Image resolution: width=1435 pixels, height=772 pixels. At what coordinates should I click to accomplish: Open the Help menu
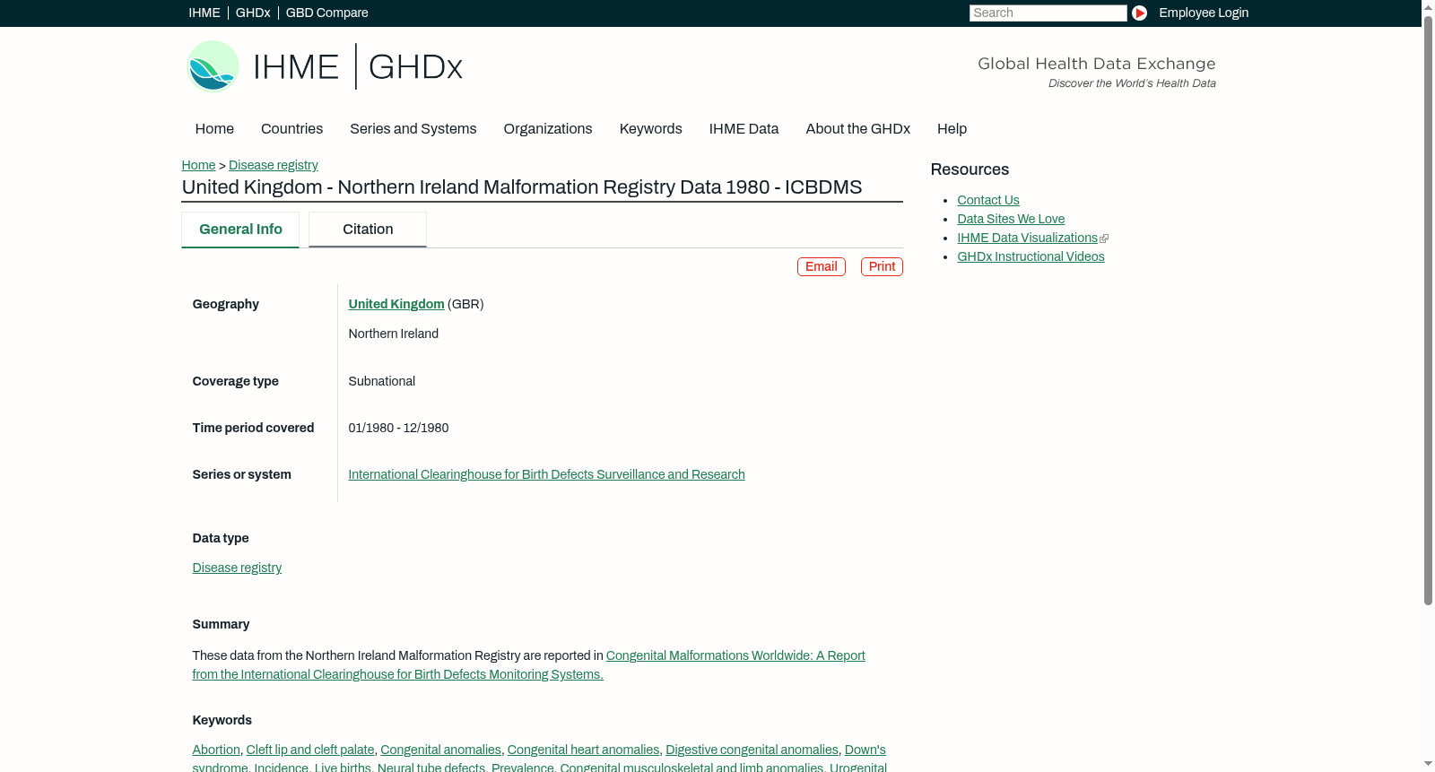click(x=952, y=129)
